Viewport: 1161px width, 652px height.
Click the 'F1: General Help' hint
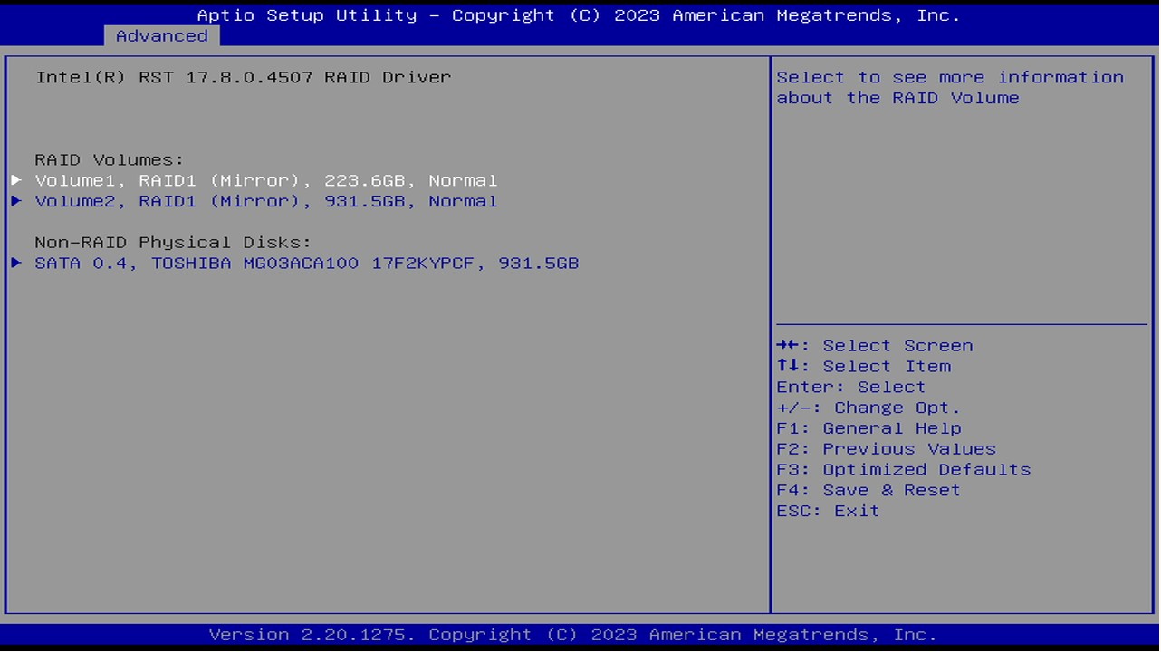click(x=869, y=428)
